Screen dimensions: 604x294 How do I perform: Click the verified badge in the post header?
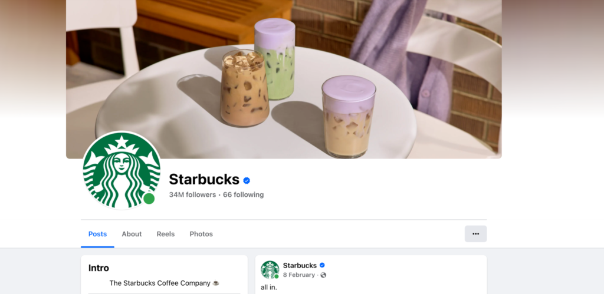click(x=322, y=265)
